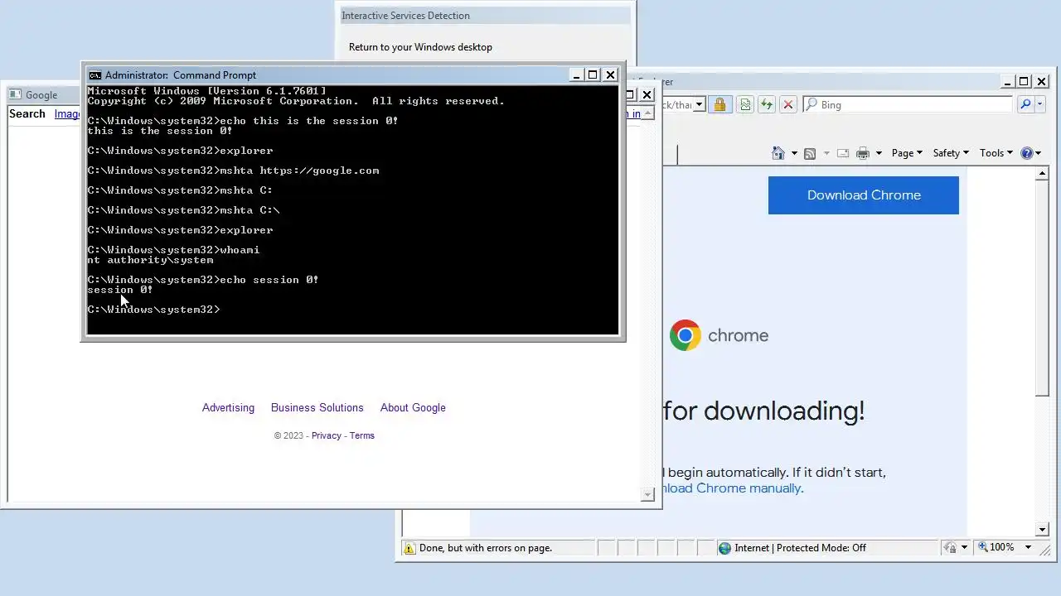Open the security status dropdown in status bar
The image size is (1061, 596).
pos(964,548)
